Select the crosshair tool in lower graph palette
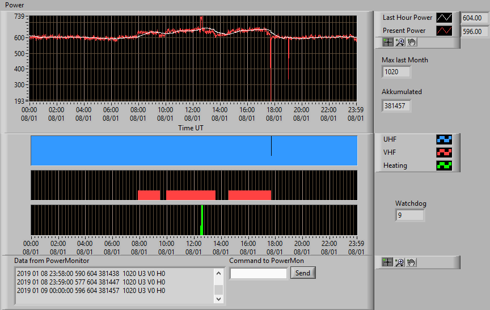The width and height of the screenshot is (490, 310). tap(387, 262)
